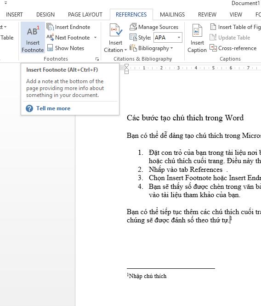Image resolution: width=261 pixels, height=306 pixels.
Task: Click the ruler indent marker
Action: click(x=126, y=69)
